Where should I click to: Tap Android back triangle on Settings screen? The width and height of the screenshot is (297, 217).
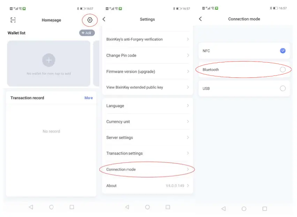coord(127,207)
